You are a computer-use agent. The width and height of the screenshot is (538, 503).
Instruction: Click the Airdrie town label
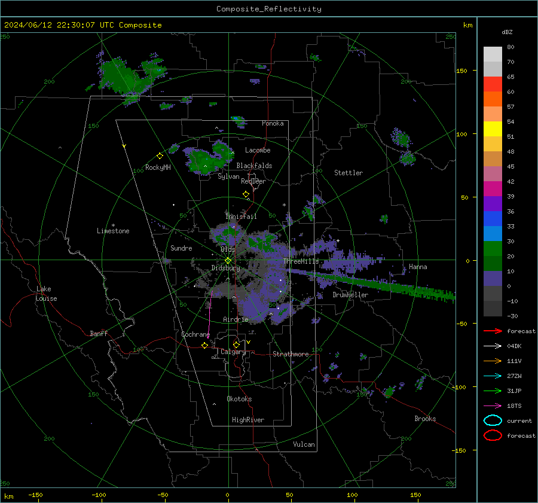(236, 319)
